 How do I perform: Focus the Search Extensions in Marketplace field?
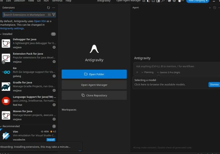[x=25, y=15]
